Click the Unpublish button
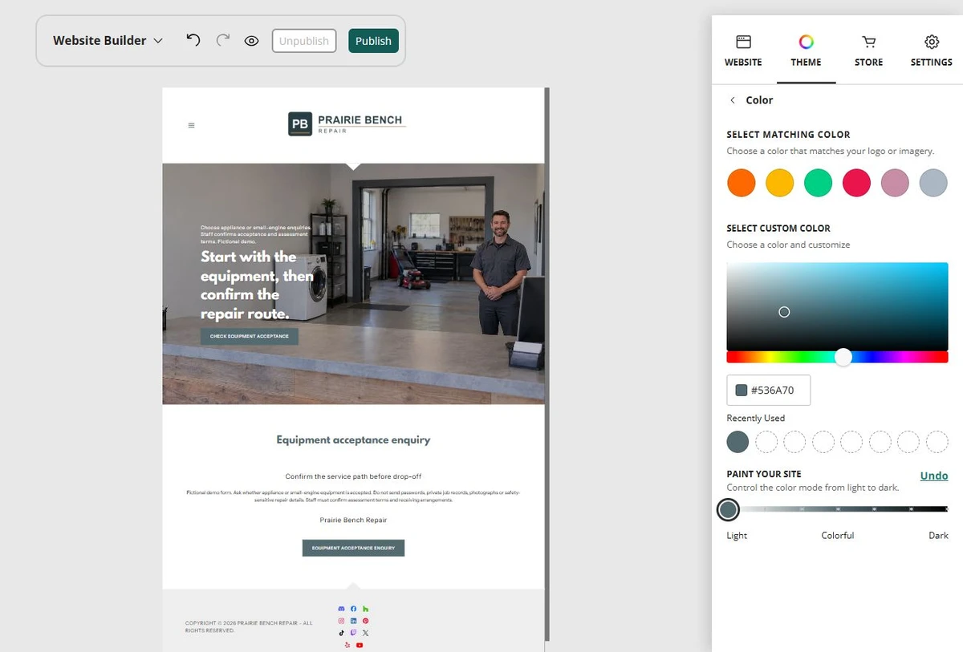The image size is (963, 652). point(304,41)
